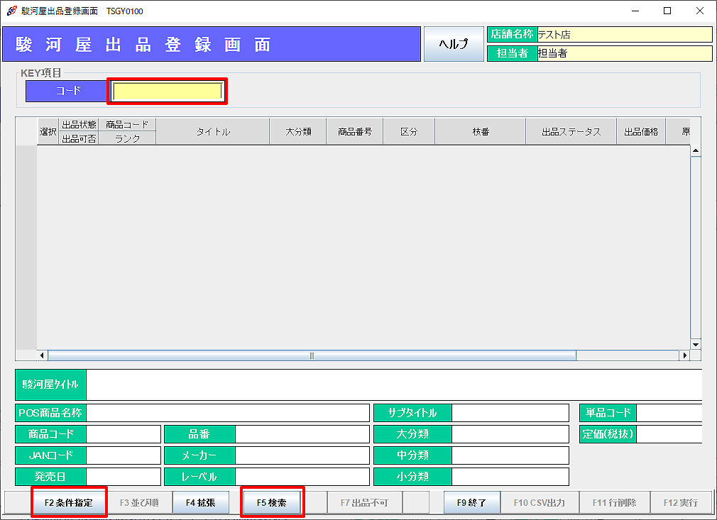Click the 選択 column header
Screen dimensions: 717x520
click(48, 132)
